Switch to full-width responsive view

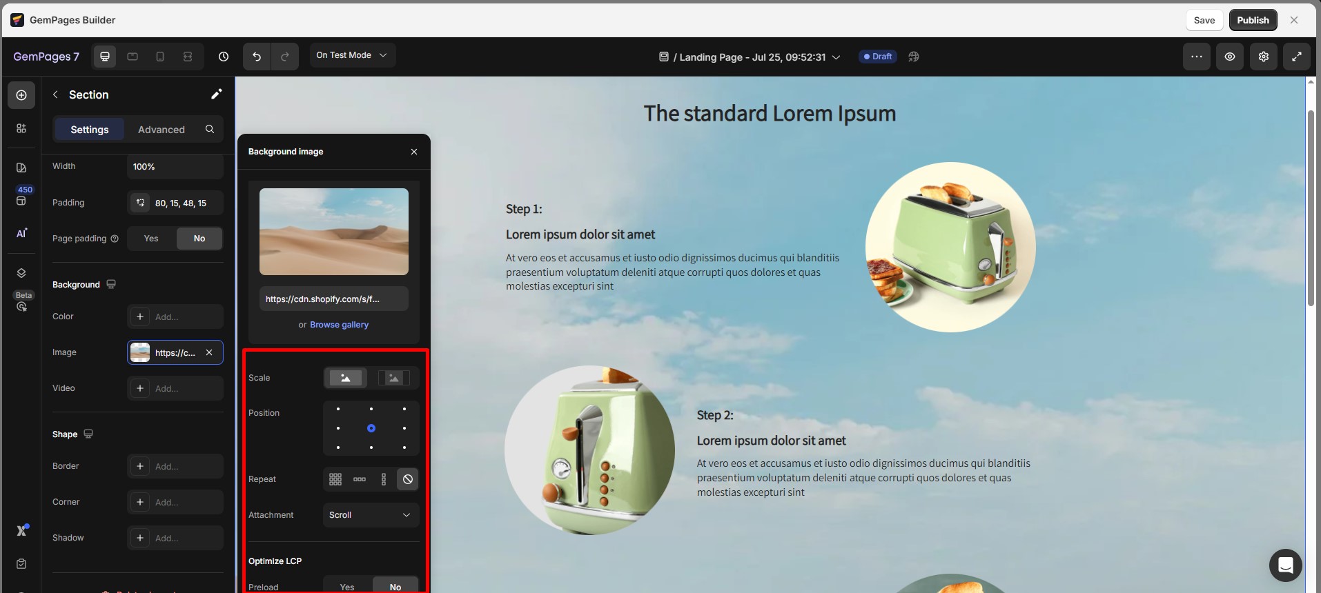click(x=188, y=57)
